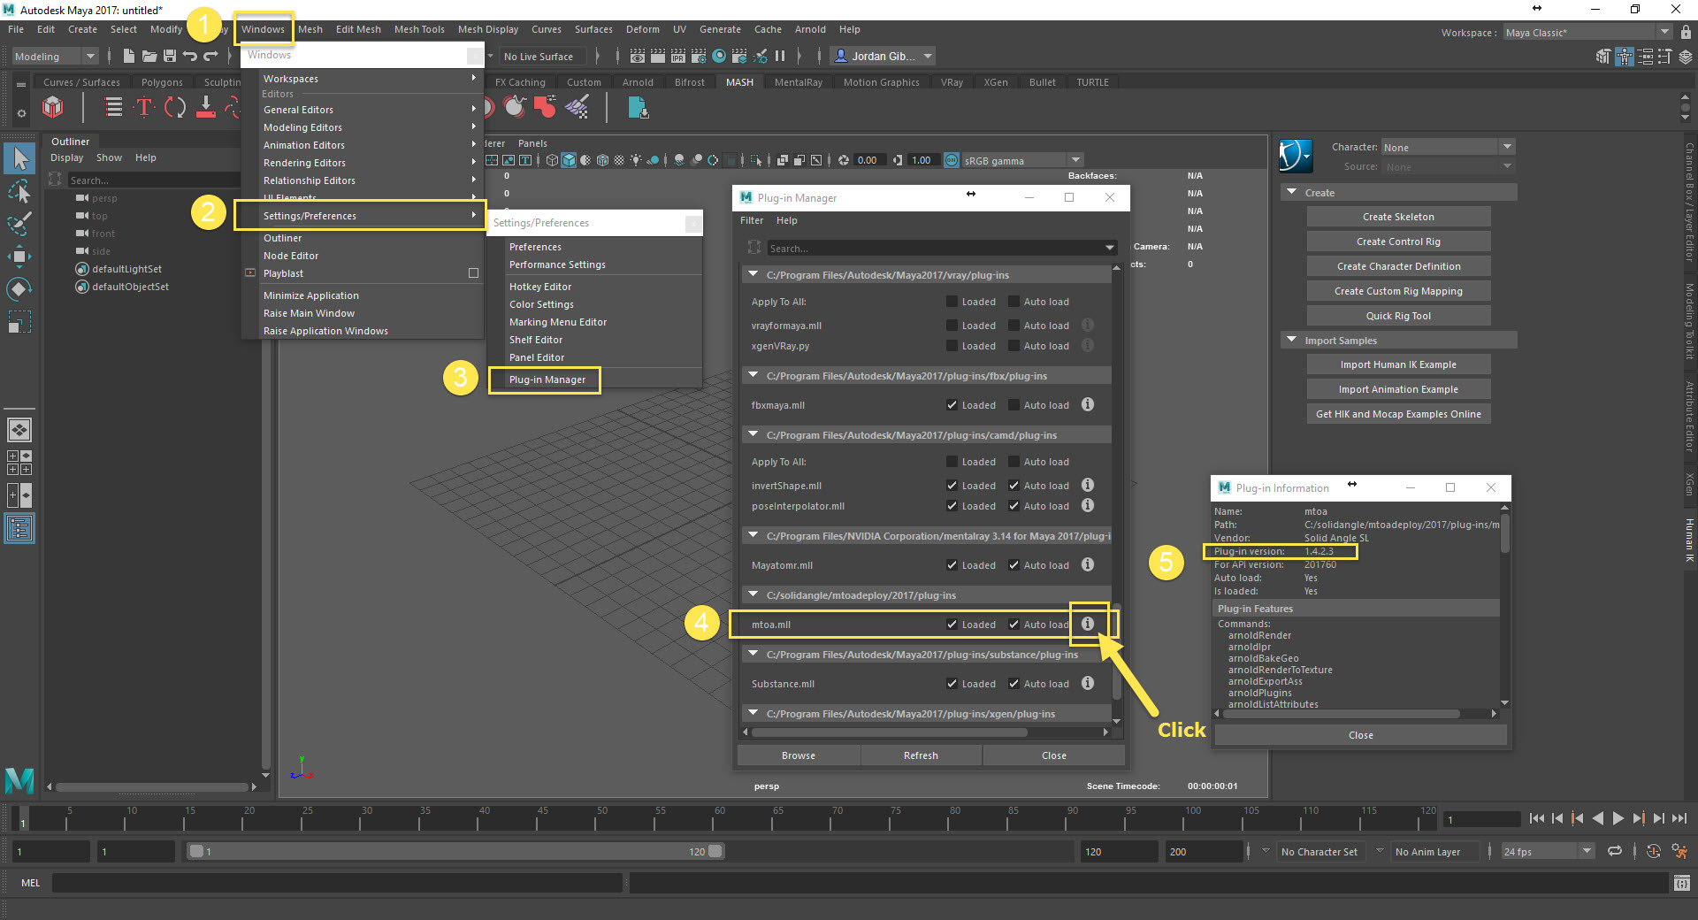Check Auto load for fbxmaya.mll
This screenshot has width=1698, height=920.
coord(1014,405)
